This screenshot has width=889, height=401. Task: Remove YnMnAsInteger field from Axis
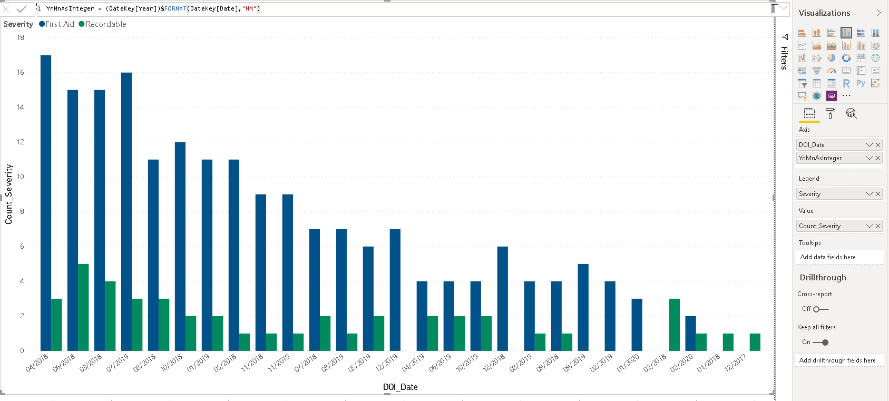pyautogui.click(x=878, y=158)
